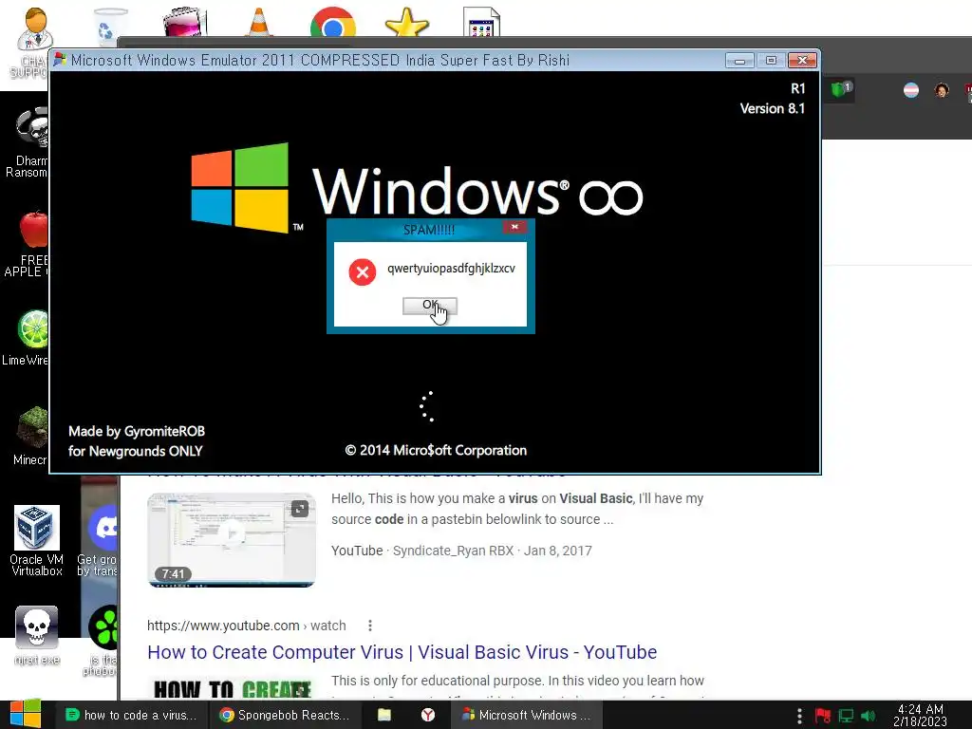Show hidden tray icons via dots

click(799, 716)
